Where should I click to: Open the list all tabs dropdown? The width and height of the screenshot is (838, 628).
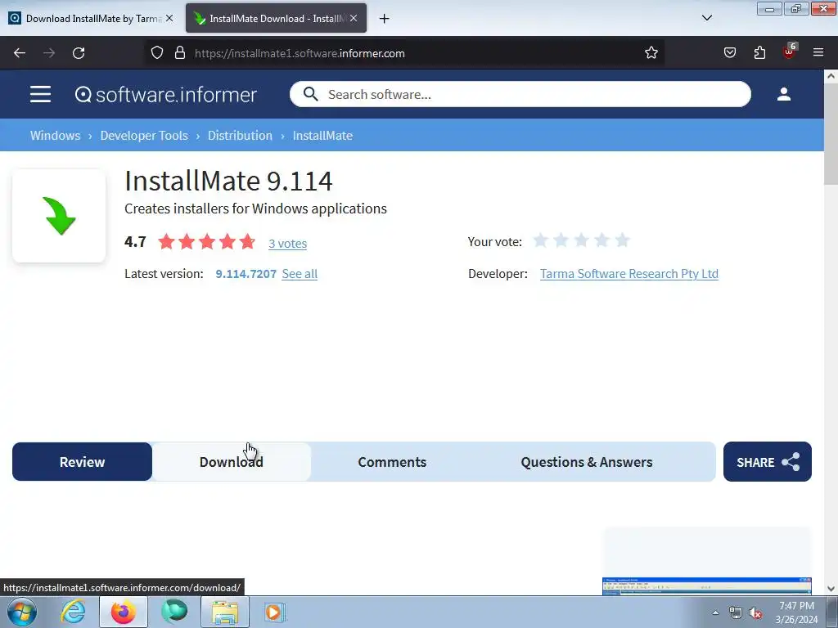[706, 18]
